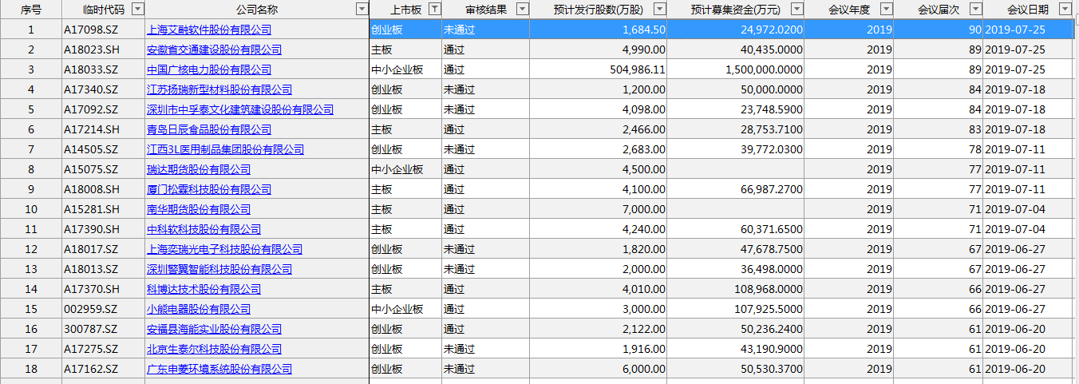Open the 瑞达期货股份有限公司 link
The image size is (1079, 384).
click(198, 169)
